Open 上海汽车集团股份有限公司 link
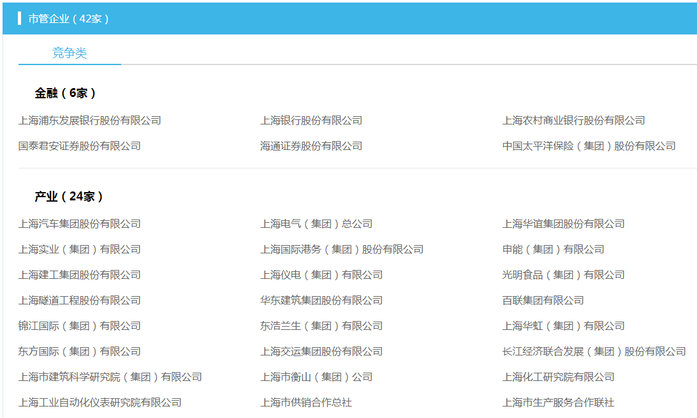Image resolution: width=697 pixels, height=418 pixels. point(80,223)
